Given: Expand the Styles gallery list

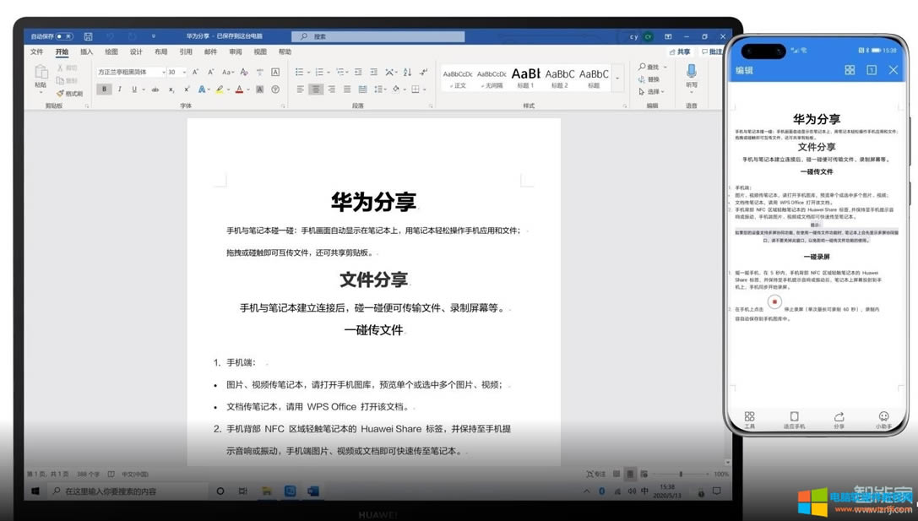Looking at the screenshot, I should 618,79.
